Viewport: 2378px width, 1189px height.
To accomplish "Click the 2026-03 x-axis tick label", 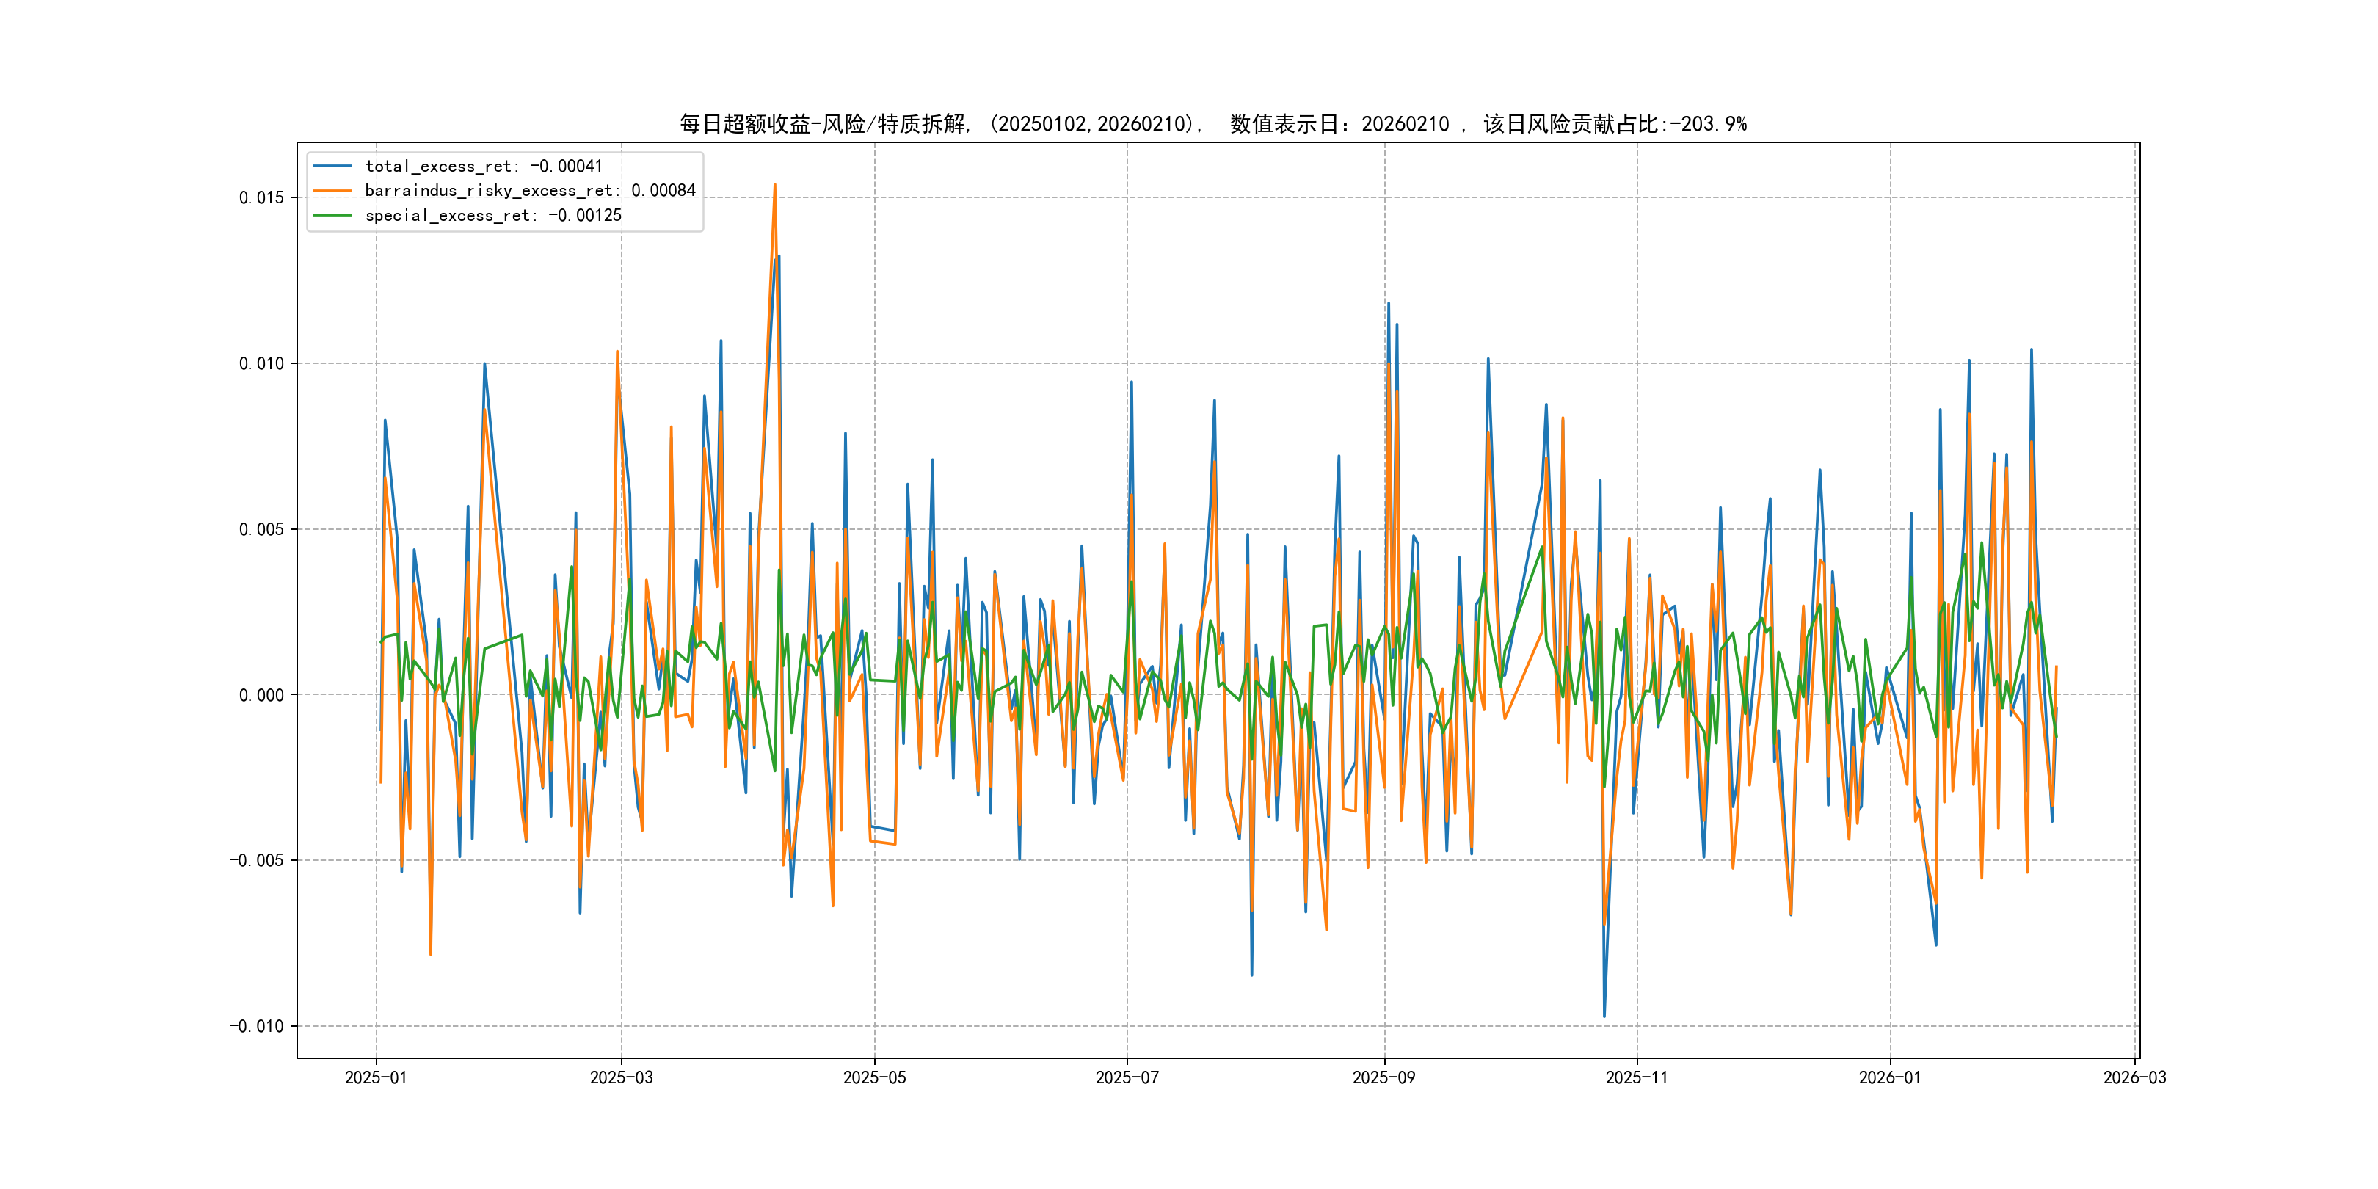I will tap(2134, 1077).
